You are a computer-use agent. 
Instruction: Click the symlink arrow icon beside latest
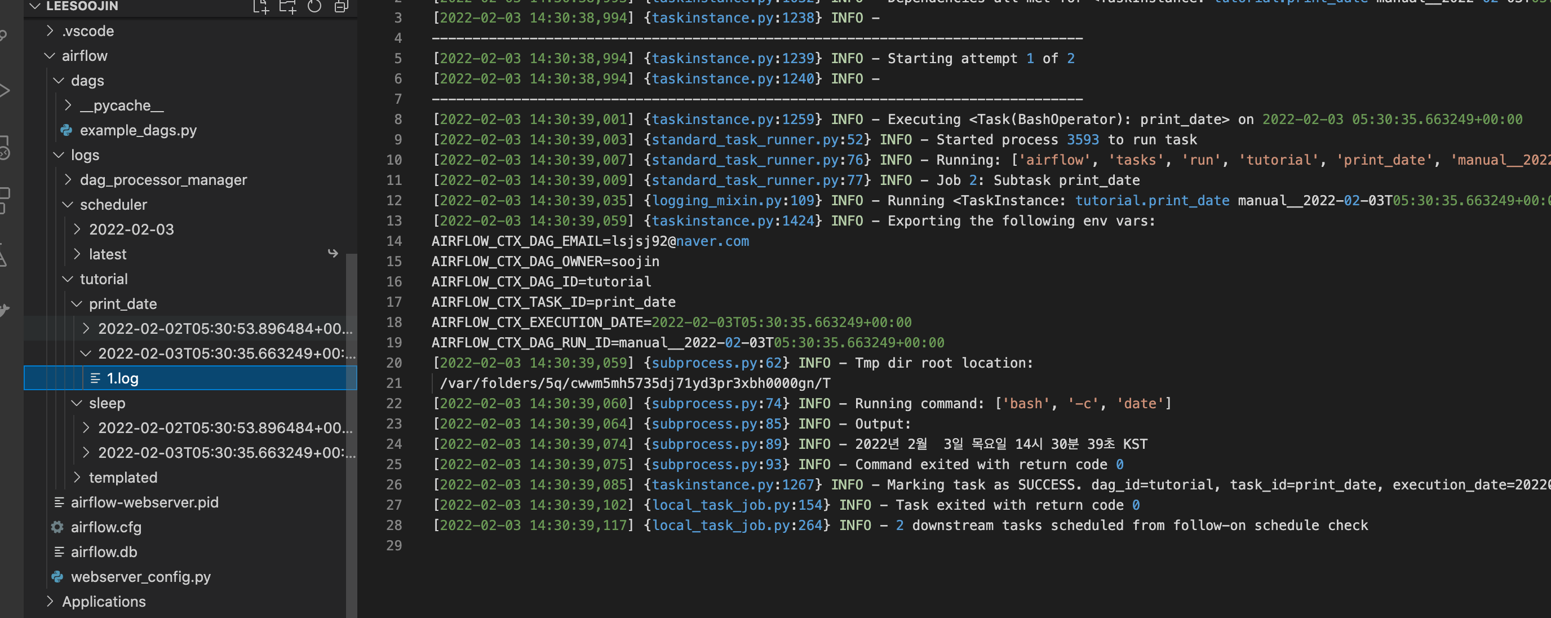pyautogui.click(x=333, y=254)
